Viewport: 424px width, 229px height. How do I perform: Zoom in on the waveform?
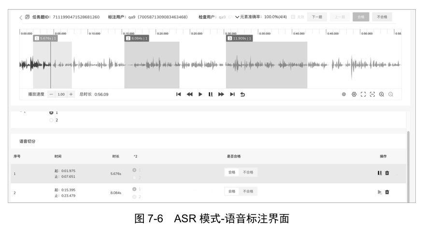coord(382,94)
